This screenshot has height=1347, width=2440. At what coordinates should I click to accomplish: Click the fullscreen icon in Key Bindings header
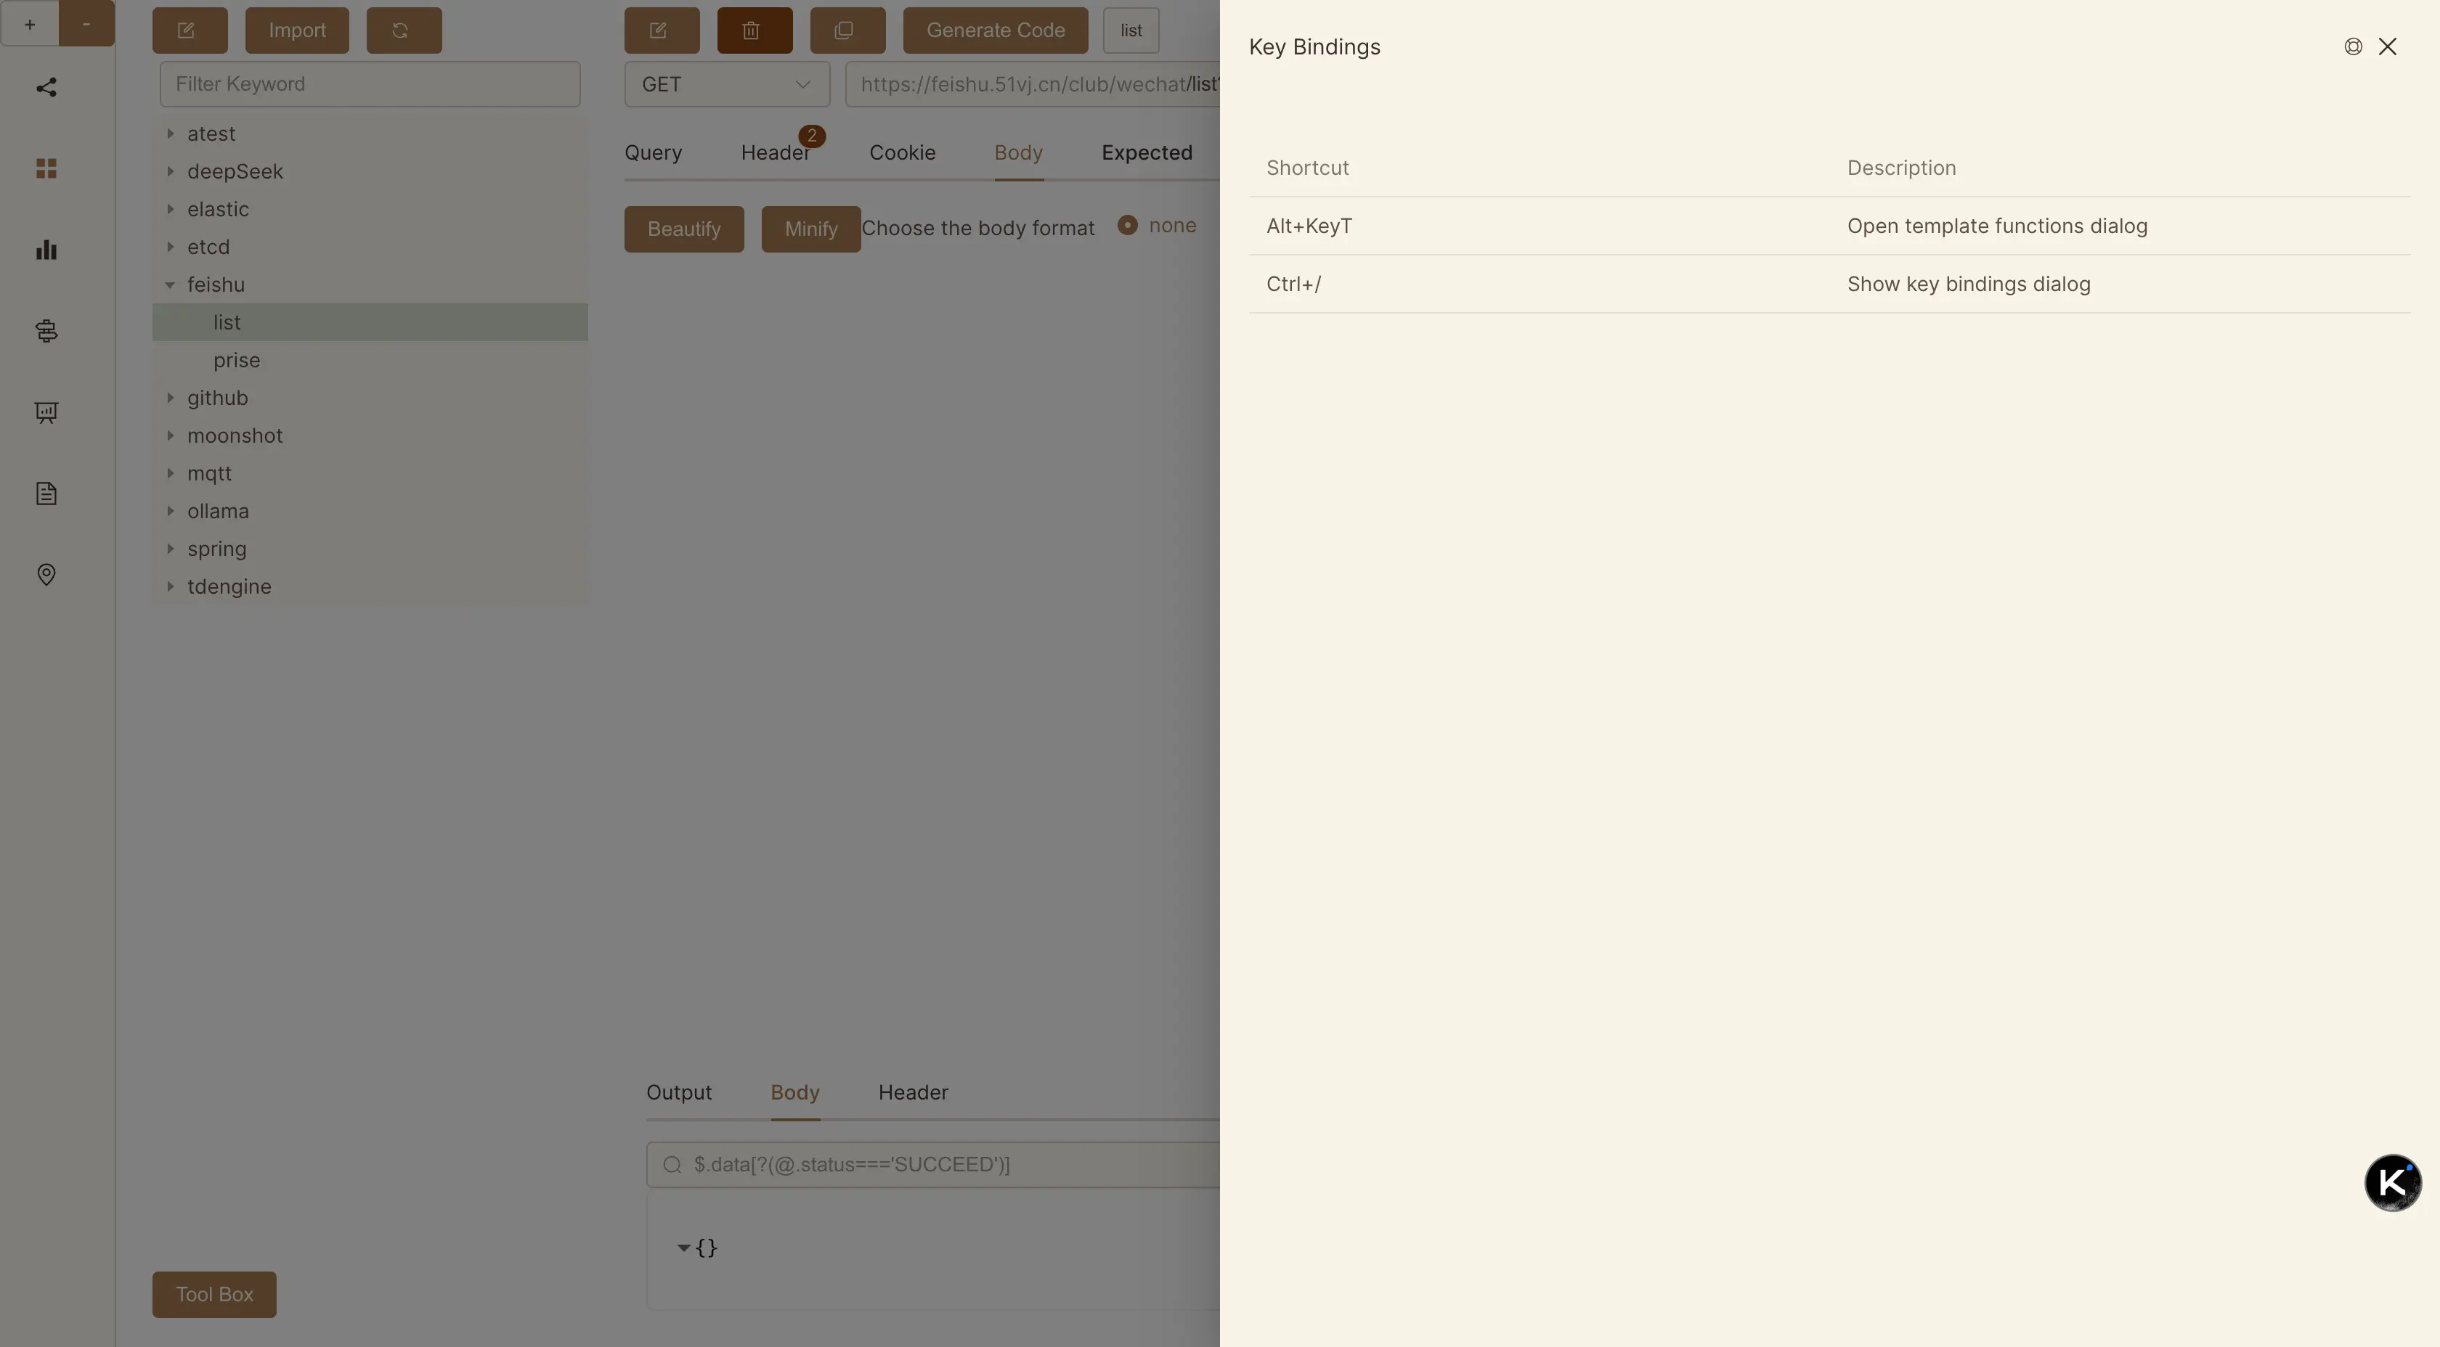2353,46
